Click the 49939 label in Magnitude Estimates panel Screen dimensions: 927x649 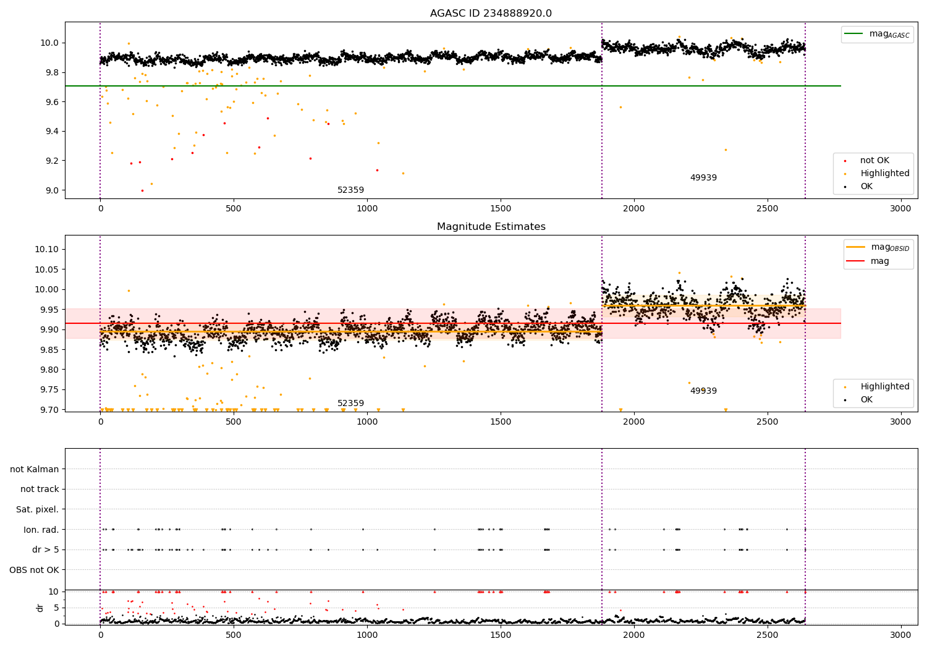pos(703,391)
